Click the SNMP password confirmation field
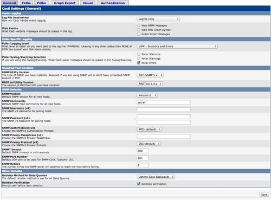The height and width of the screenshot is (200, 271). click(x=164, y=122)
